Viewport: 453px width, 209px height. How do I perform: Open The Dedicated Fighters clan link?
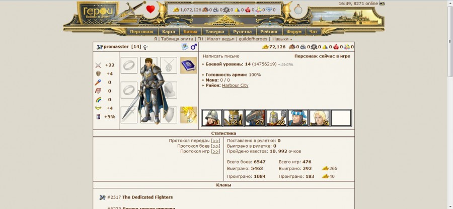click(147, 197)
